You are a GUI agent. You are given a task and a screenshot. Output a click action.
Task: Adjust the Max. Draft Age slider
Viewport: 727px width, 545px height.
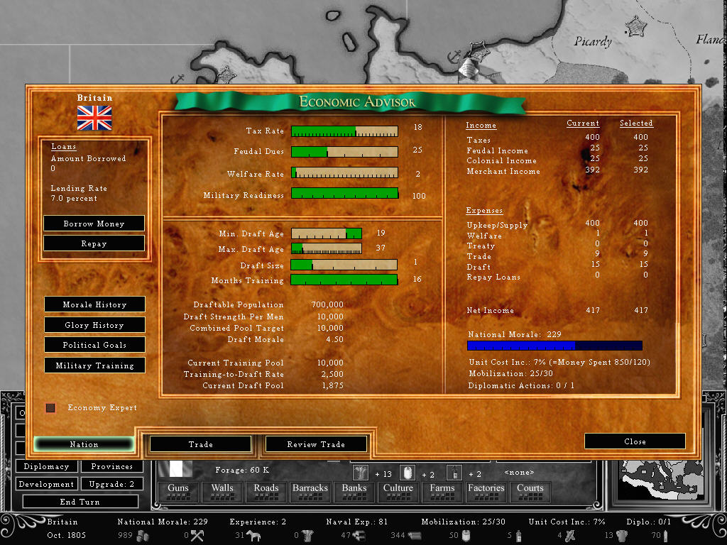click(327, 248)
